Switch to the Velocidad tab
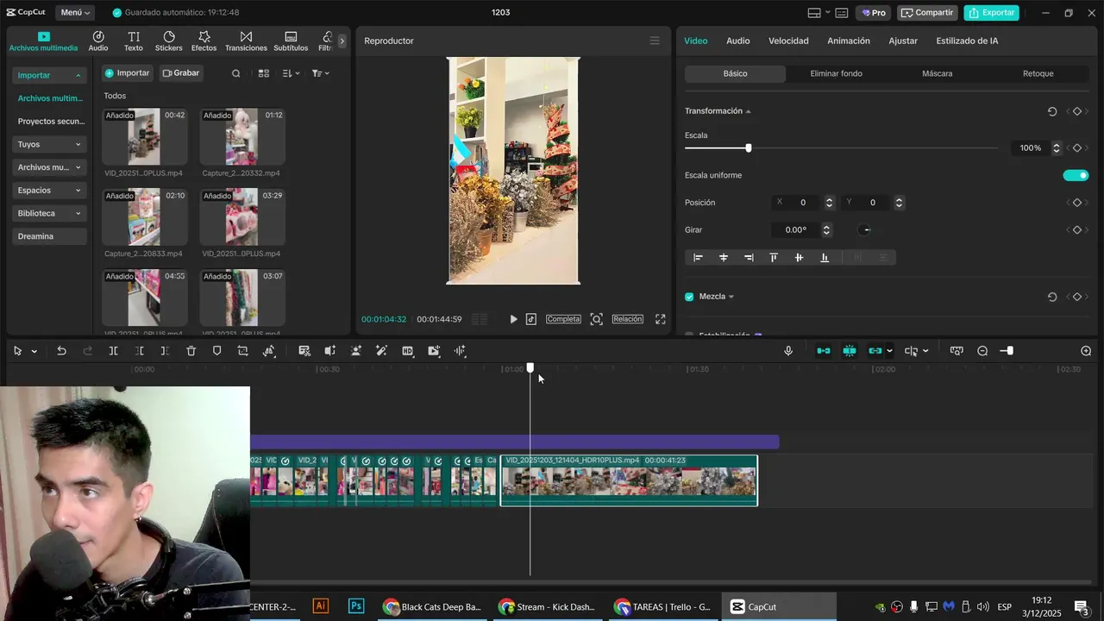 pos(788,41)
